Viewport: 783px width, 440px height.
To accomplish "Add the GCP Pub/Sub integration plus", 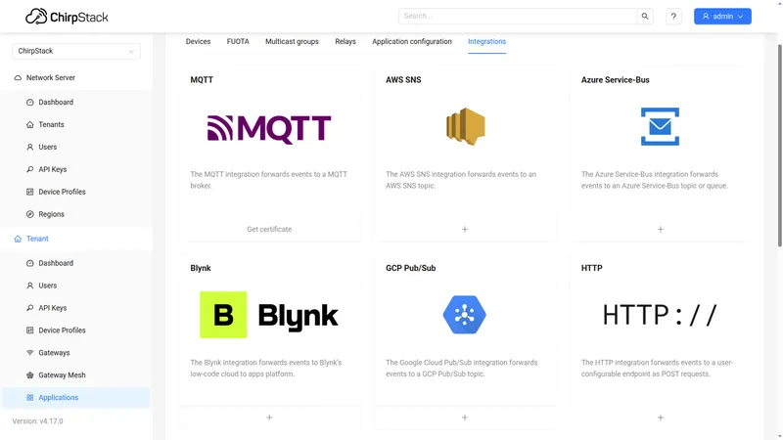I will tap(465, 418).
